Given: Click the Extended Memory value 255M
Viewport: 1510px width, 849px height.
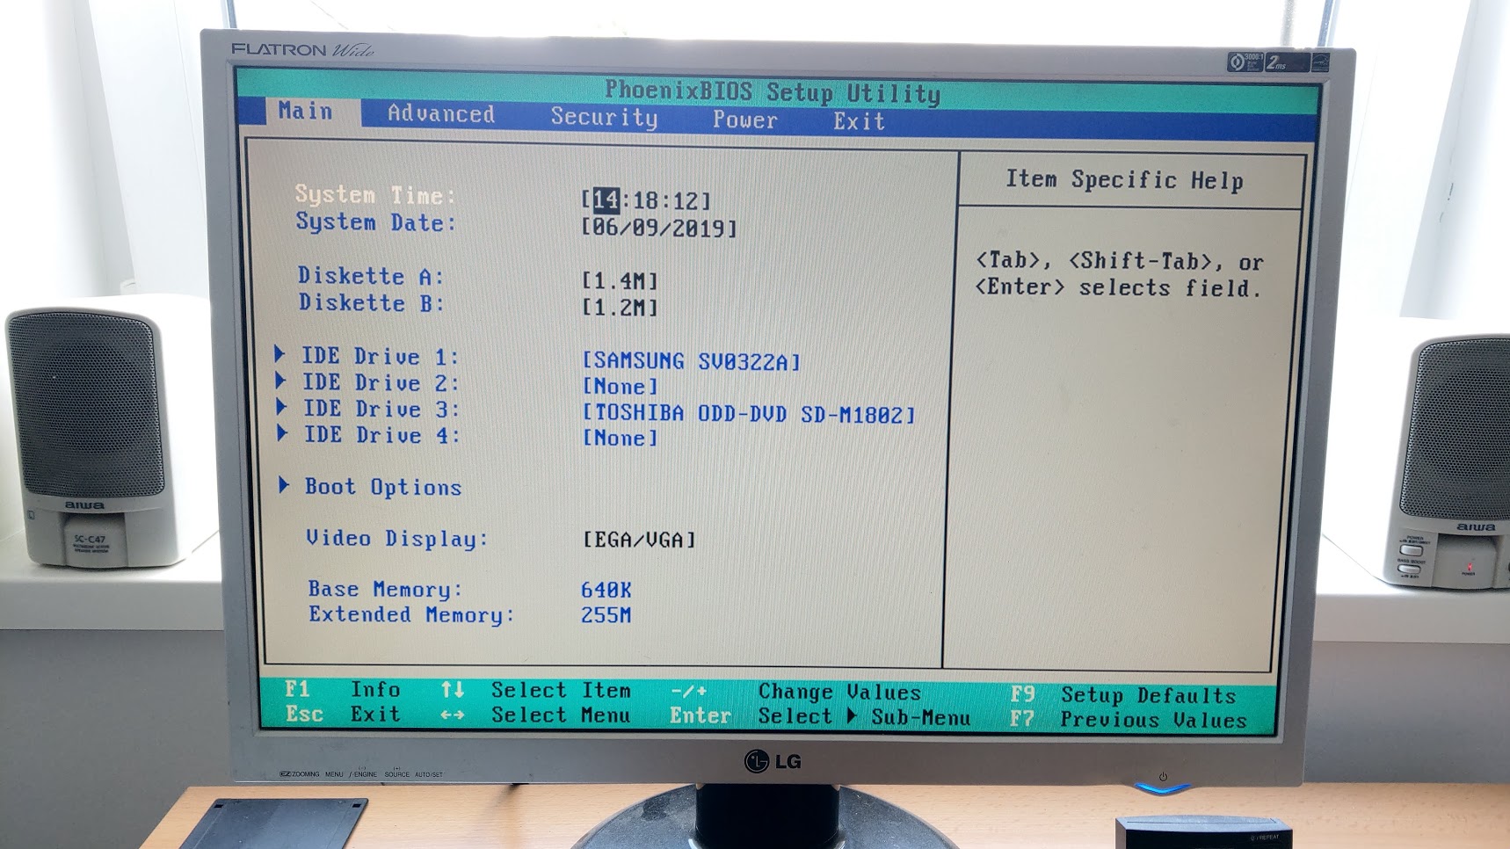Looking at the screenshot, I should pyautogui.click(x=606, y=615).
